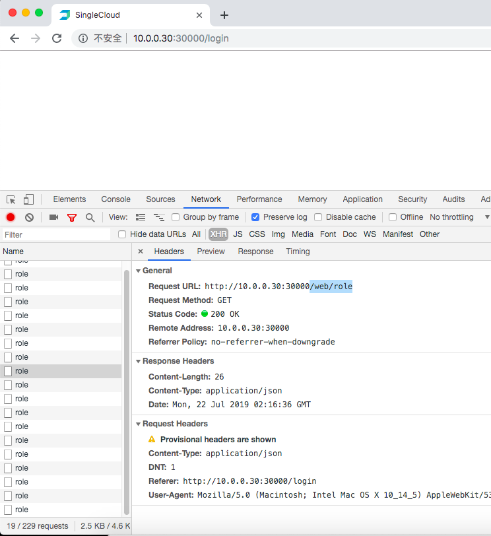Viewport: 491px width, 536px height.
Task: Filter requests by All
Action: click(x=196, y=234)
